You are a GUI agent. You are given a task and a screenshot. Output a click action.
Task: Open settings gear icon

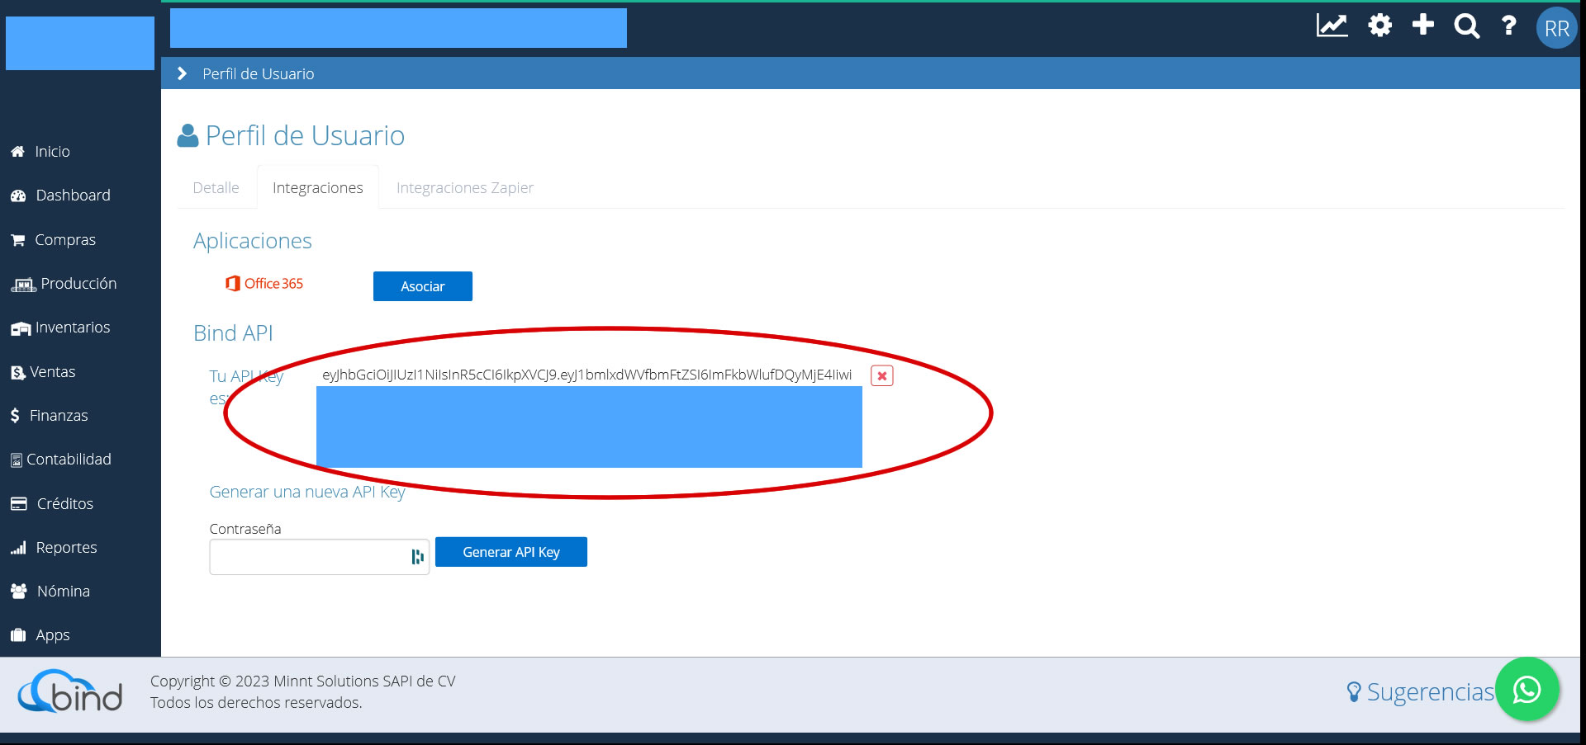click(x=1379, y=26)
